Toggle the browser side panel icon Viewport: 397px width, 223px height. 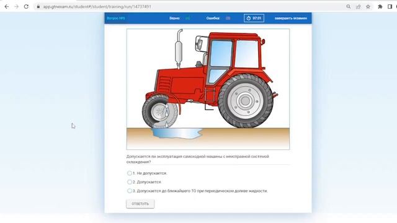pos(390,7)
